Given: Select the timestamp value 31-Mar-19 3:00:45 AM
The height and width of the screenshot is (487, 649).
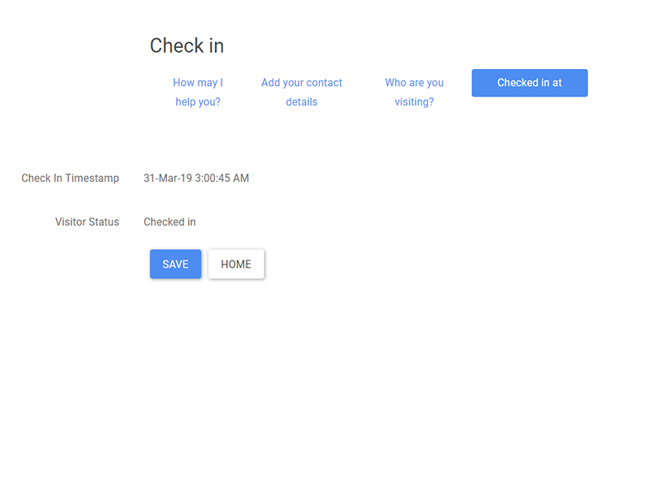Looking at the screenshot, I should tap(196, 178).
